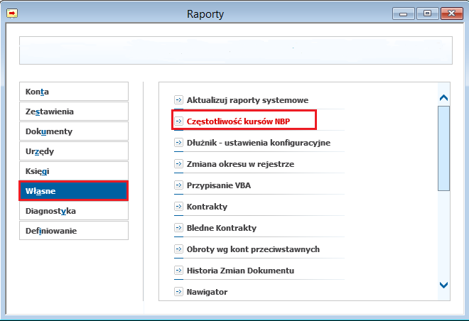Click the arrow icon beside Historia Zmian Dokumentu

coord(178,270)
